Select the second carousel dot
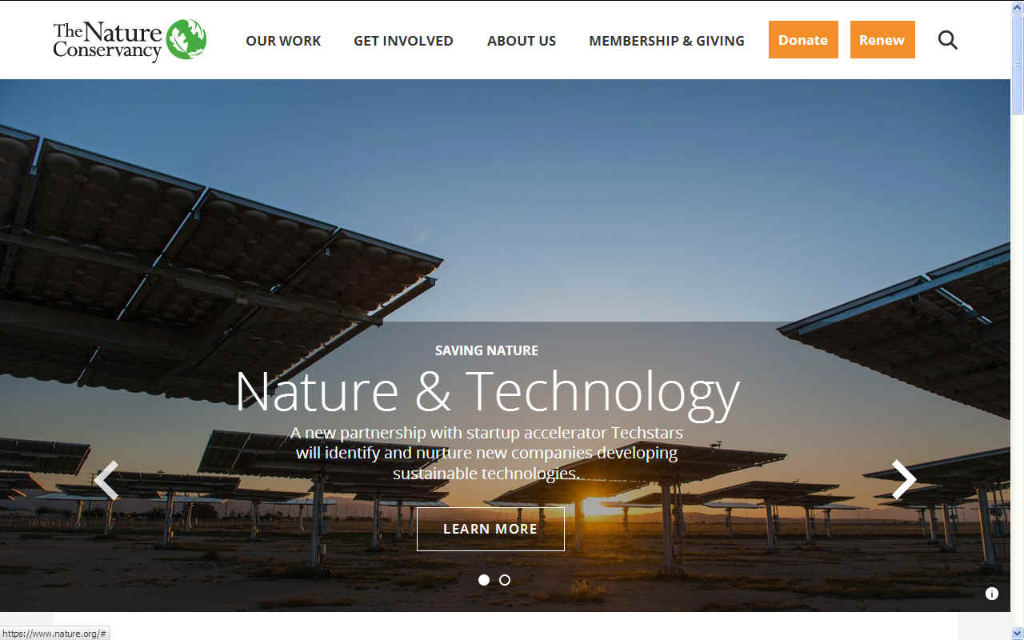 pos(505,580)
